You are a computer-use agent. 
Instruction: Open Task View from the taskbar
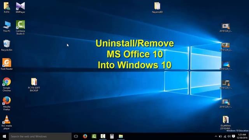[76, 136]
